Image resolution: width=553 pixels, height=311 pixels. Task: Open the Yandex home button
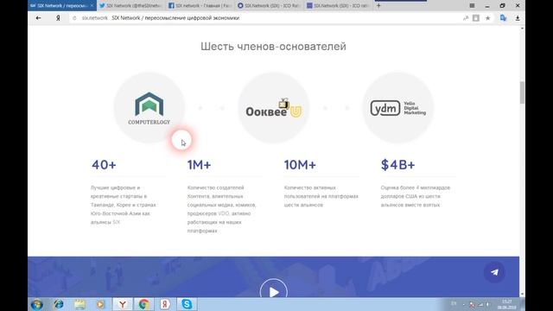[58, 18]
